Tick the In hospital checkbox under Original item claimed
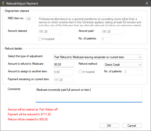The width and height of the screenshot is (151, 131). coord(40,39)
